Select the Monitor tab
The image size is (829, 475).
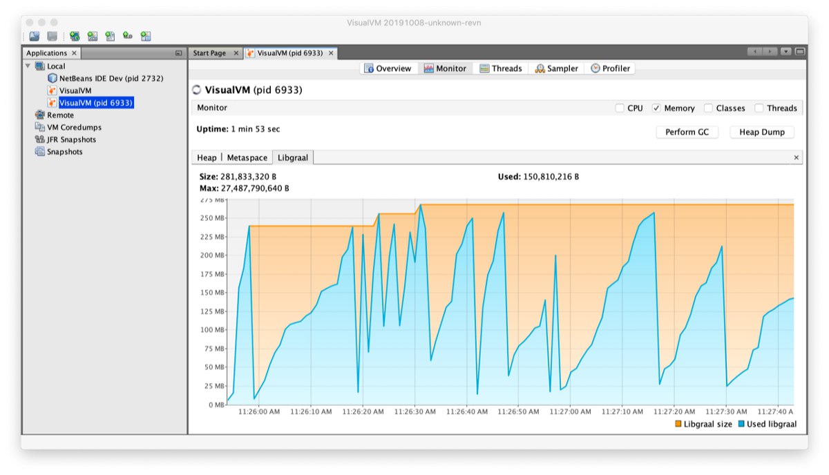pyautogui.click(x=446, y=68)
